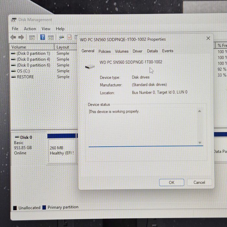Click the Refresh/connect disk toolbar icon

[61, 38]
